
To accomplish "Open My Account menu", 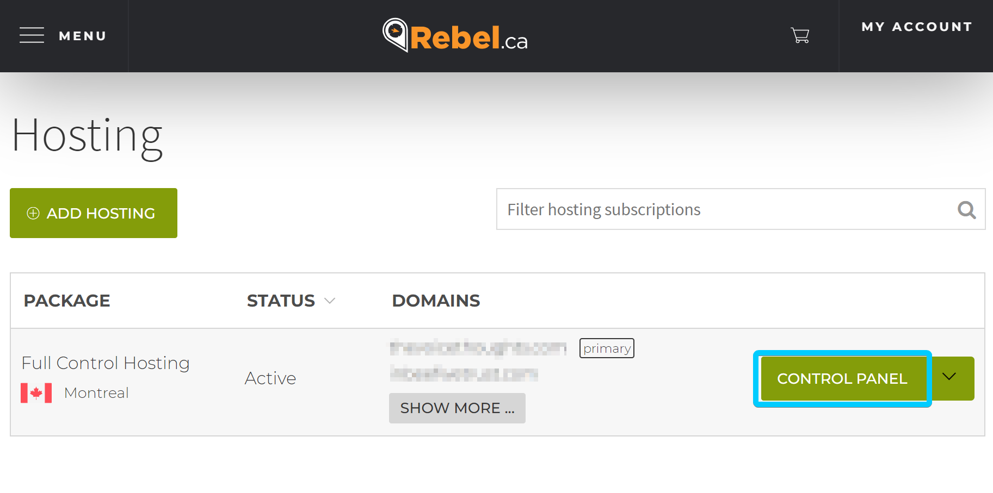I will (917, 27).
